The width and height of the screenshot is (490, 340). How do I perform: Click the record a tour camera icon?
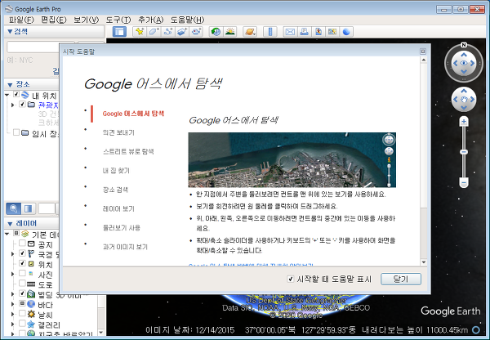196,32
